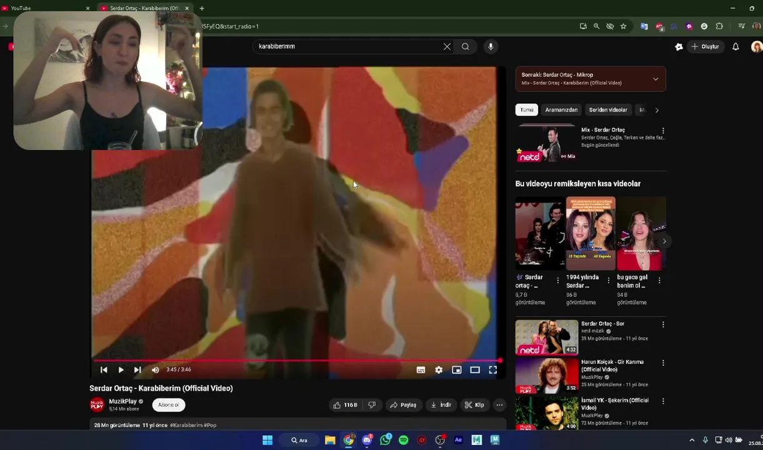Screen dimensions: 763x450
Task: Click the Google Translate extension icon
Action: pos(644,26)
